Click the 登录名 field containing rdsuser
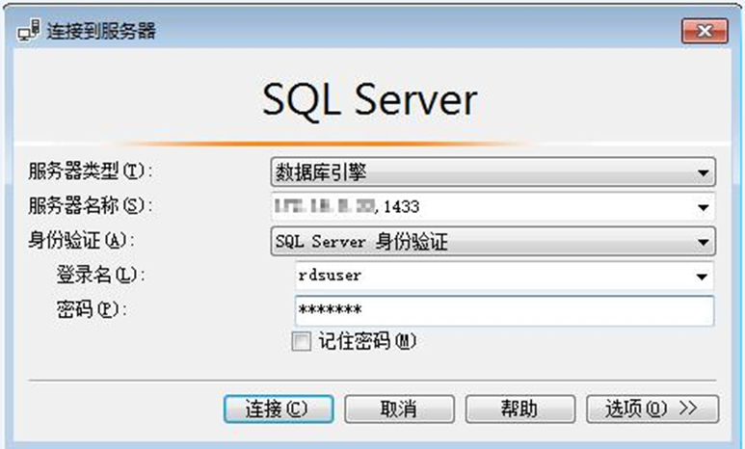 click(492, 276)
